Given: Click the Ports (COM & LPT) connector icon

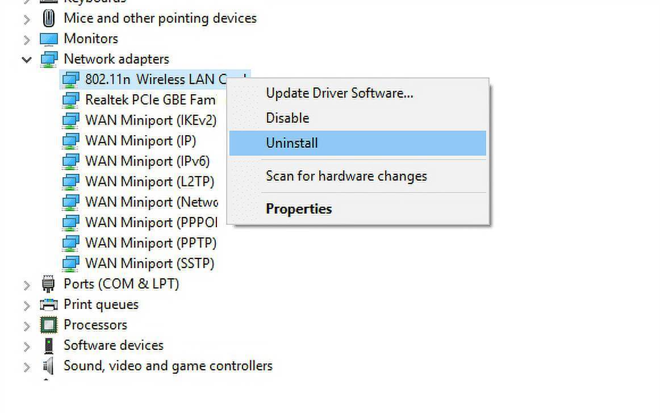Looking at the screenshot, I should coord(49,284).
